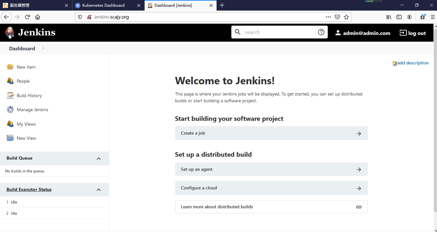
Task: Click Build Executor Status title link
Action: click(29, 189)
